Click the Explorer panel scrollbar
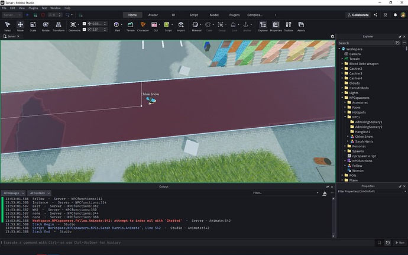The height and width of the screenshot is (255, 408). coord(406,49)
